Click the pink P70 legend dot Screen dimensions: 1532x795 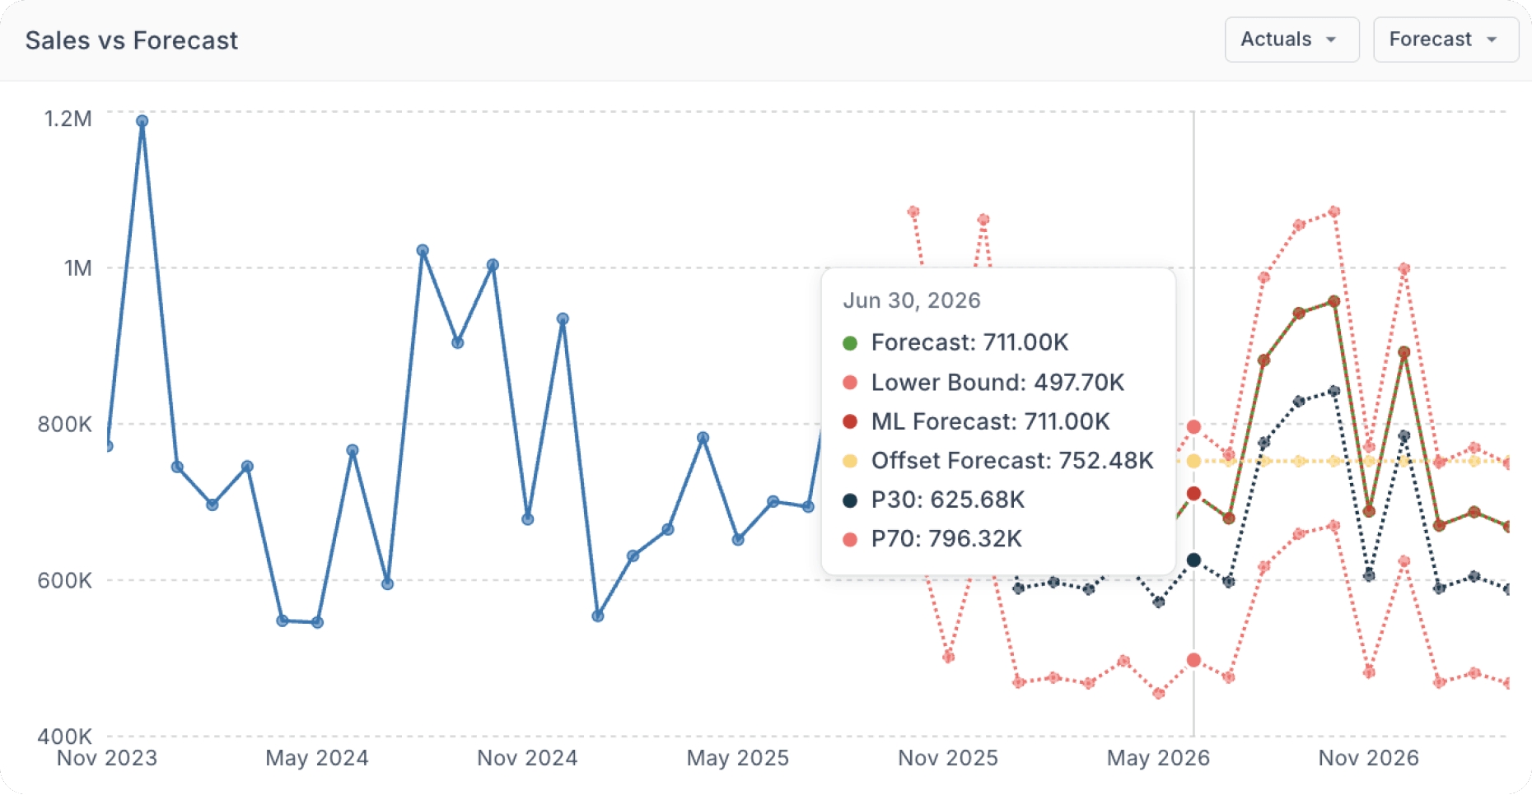[852, 538]
